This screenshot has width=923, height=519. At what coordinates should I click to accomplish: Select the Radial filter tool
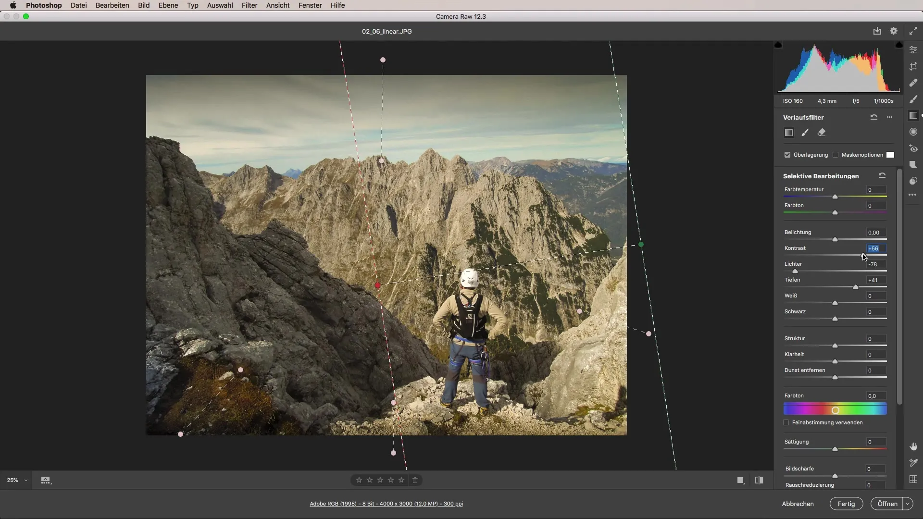913,132
